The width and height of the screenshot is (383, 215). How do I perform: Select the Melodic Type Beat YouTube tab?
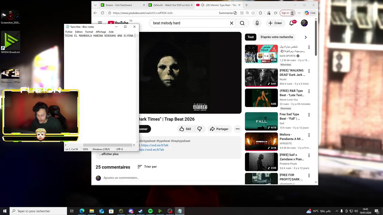click(x=218, y=5)
